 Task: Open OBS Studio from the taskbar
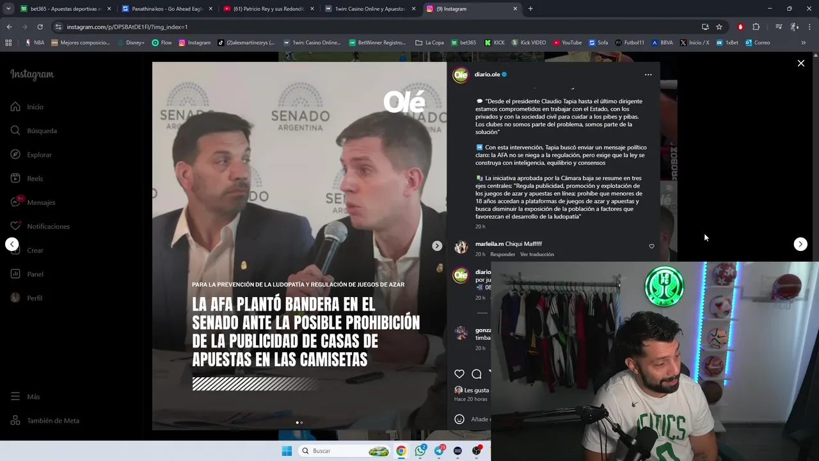click(477, 451)
